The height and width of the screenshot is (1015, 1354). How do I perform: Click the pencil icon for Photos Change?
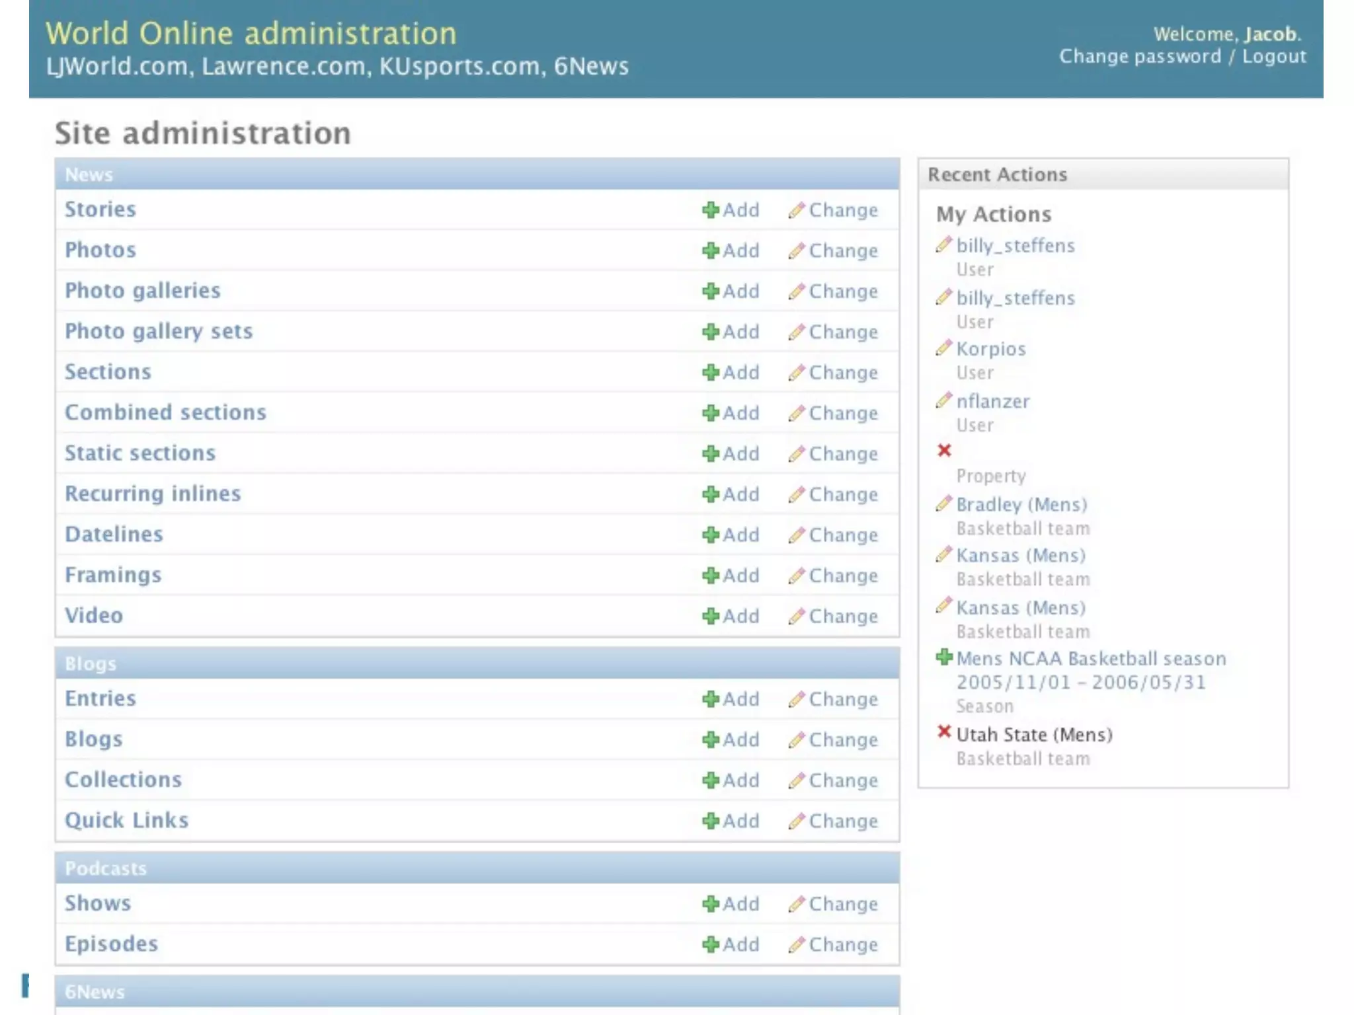pyautogui.click(x=796, y=251)
